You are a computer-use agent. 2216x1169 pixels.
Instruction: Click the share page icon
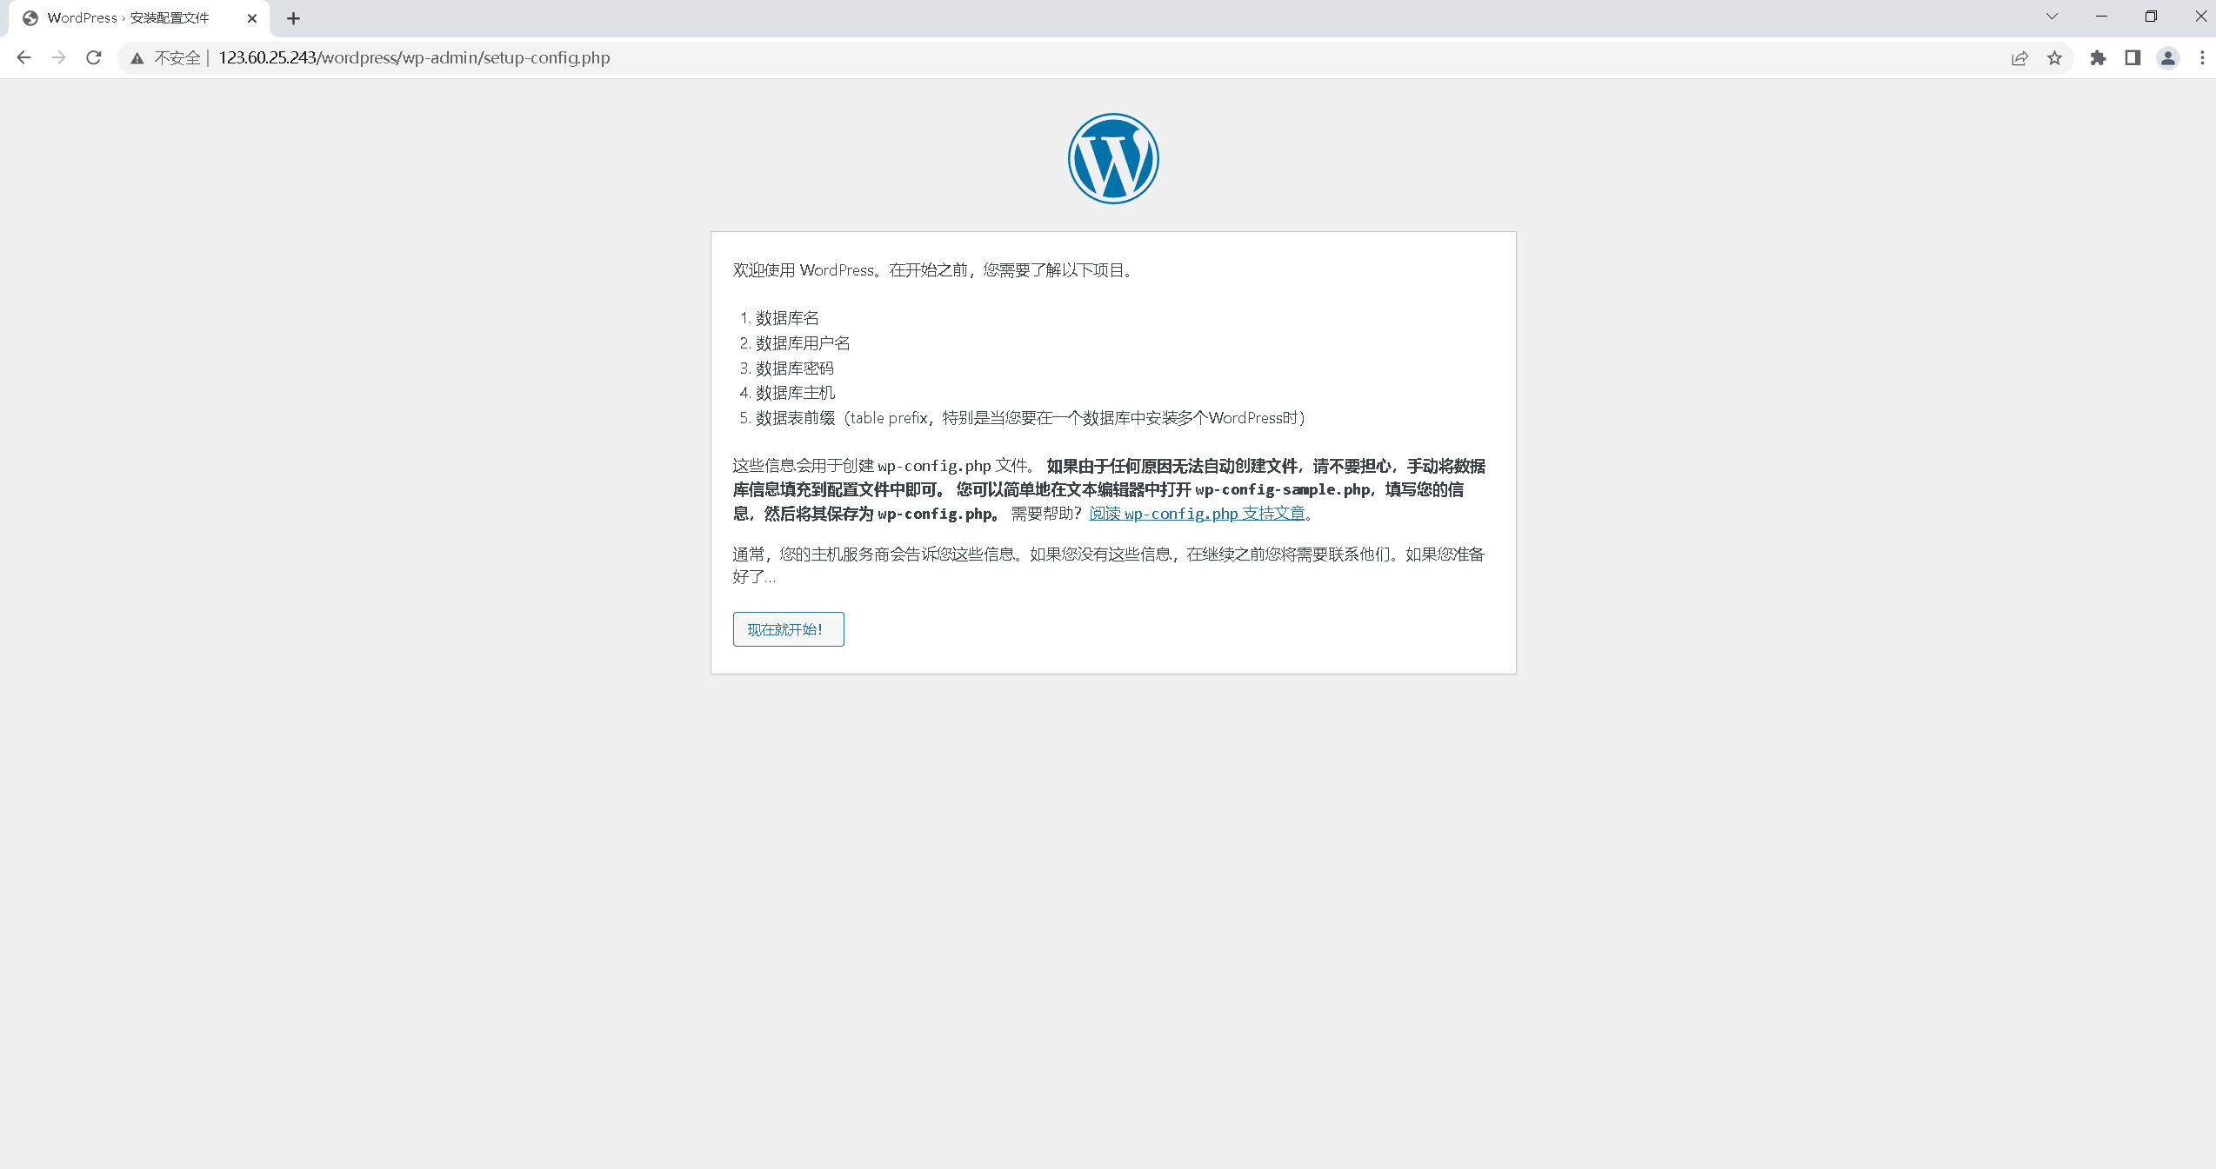click(2019, 58)
